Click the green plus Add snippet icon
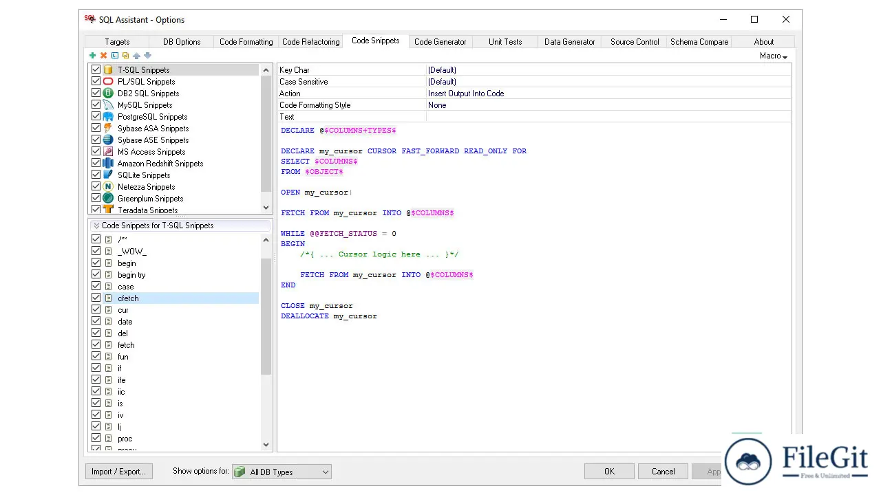 [93, 56]
